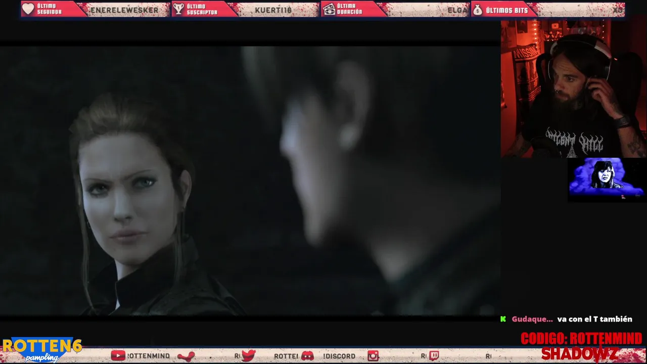Click the heart icon beside Último Seguidor
This screenshot has height=364, width=647.
[28, 9]
